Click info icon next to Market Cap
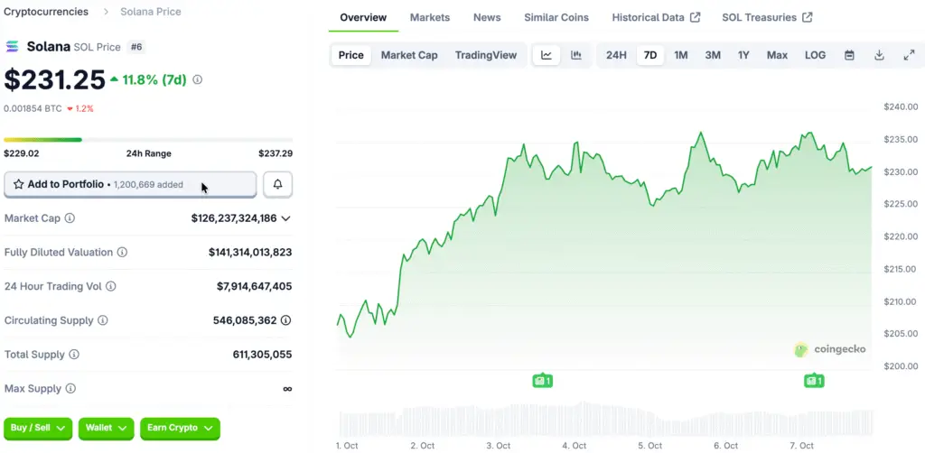 [x=70, y=218]
